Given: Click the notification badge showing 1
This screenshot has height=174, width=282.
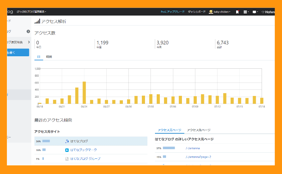Looking at the screenshot, I should point(28,31).
